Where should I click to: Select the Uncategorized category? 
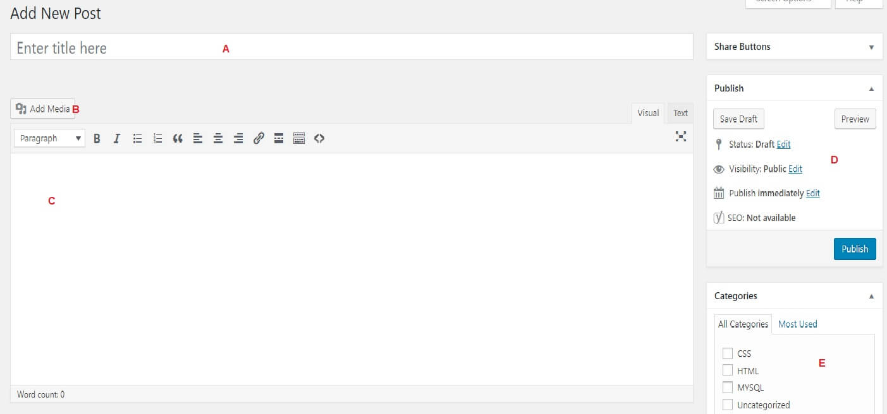coord(728,405)
